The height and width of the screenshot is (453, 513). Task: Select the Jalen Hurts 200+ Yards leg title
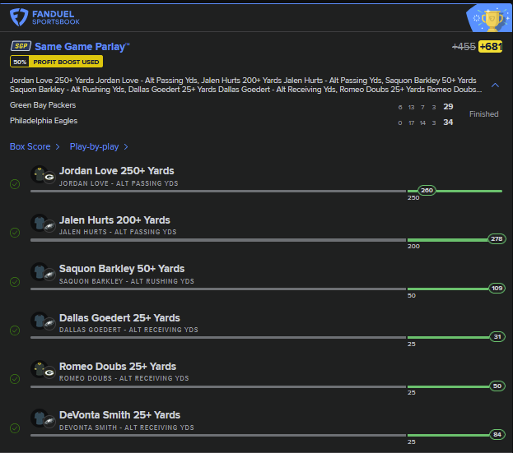click(x=114, y=220)
